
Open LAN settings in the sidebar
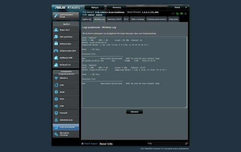tap(66, 85)
